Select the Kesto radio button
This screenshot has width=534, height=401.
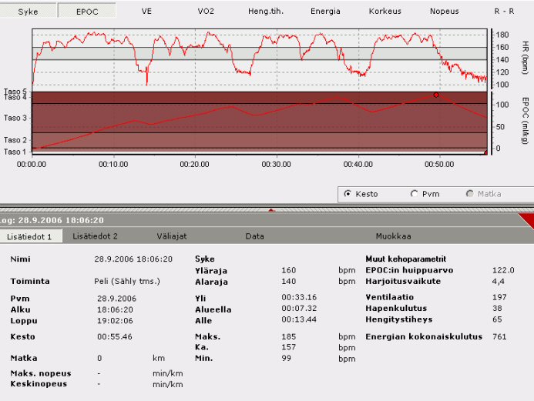(x=348, y=194)
